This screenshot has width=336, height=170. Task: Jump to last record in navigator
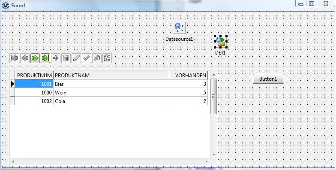45,58
